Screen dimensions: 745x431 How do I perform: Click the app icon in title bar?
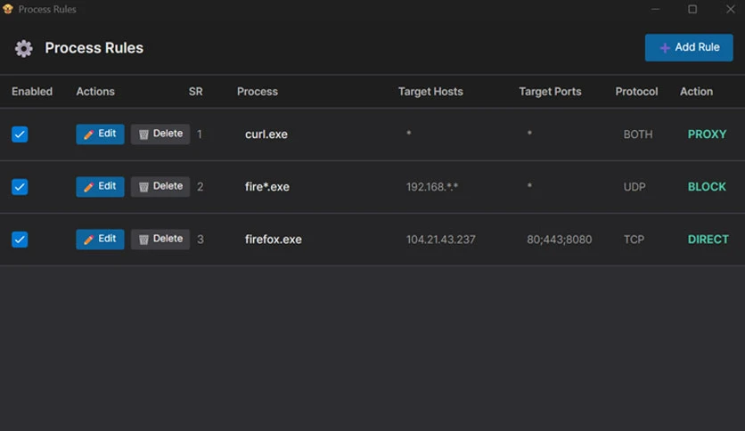(8, 9)
